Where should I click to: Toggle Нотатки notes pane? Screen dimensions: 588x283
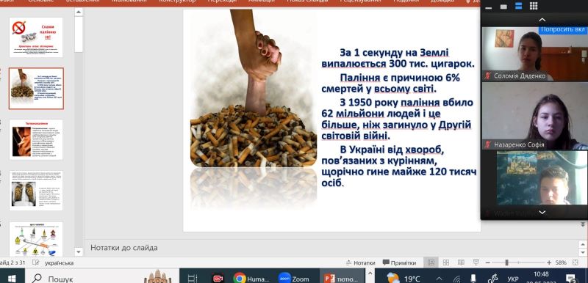click(360, 262)
